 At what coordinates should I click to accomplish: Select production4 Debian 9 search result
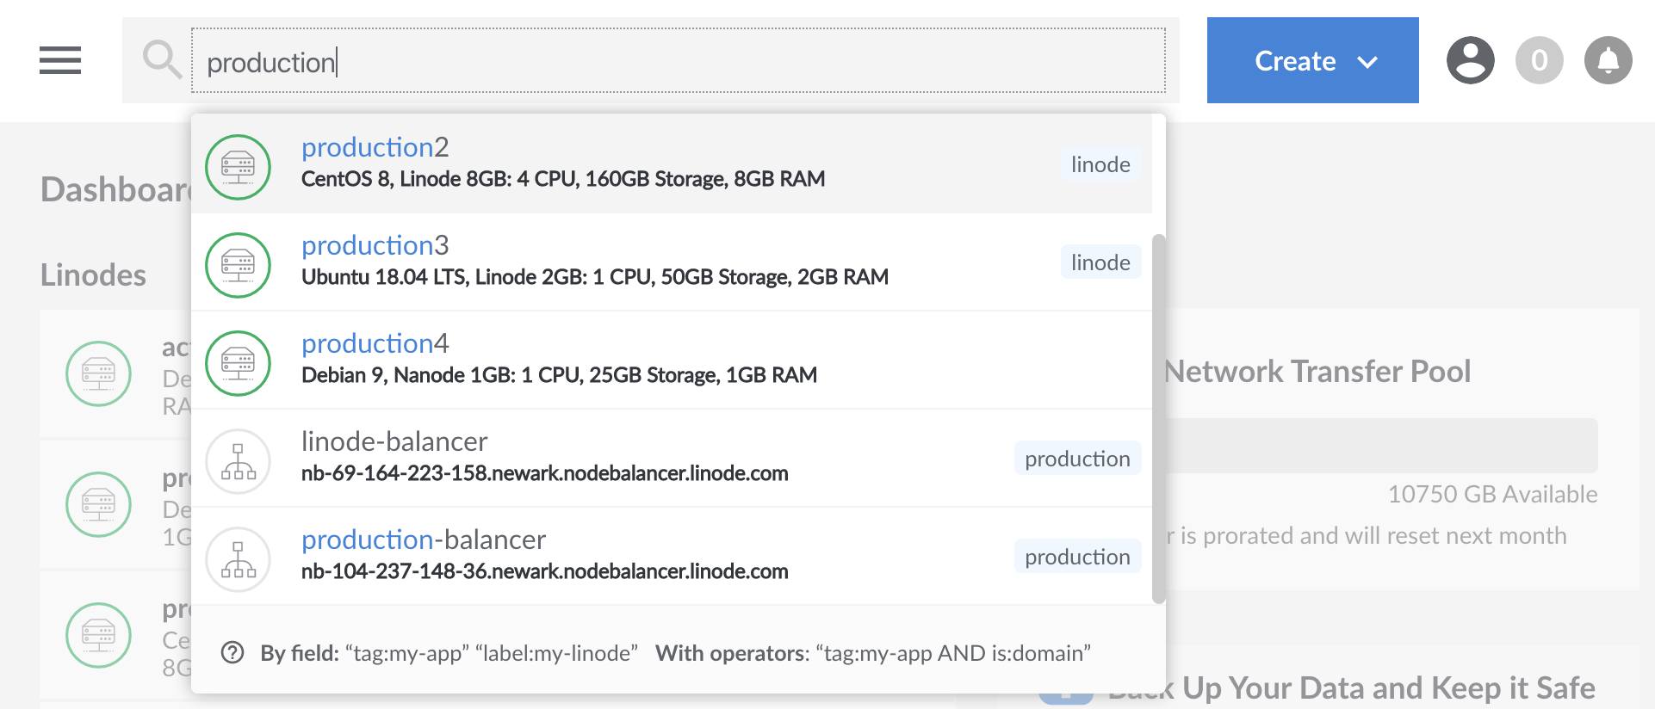coord(558,375)
